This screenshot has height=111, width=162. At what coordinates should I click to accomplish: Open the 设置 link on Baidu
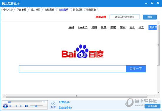141,27
